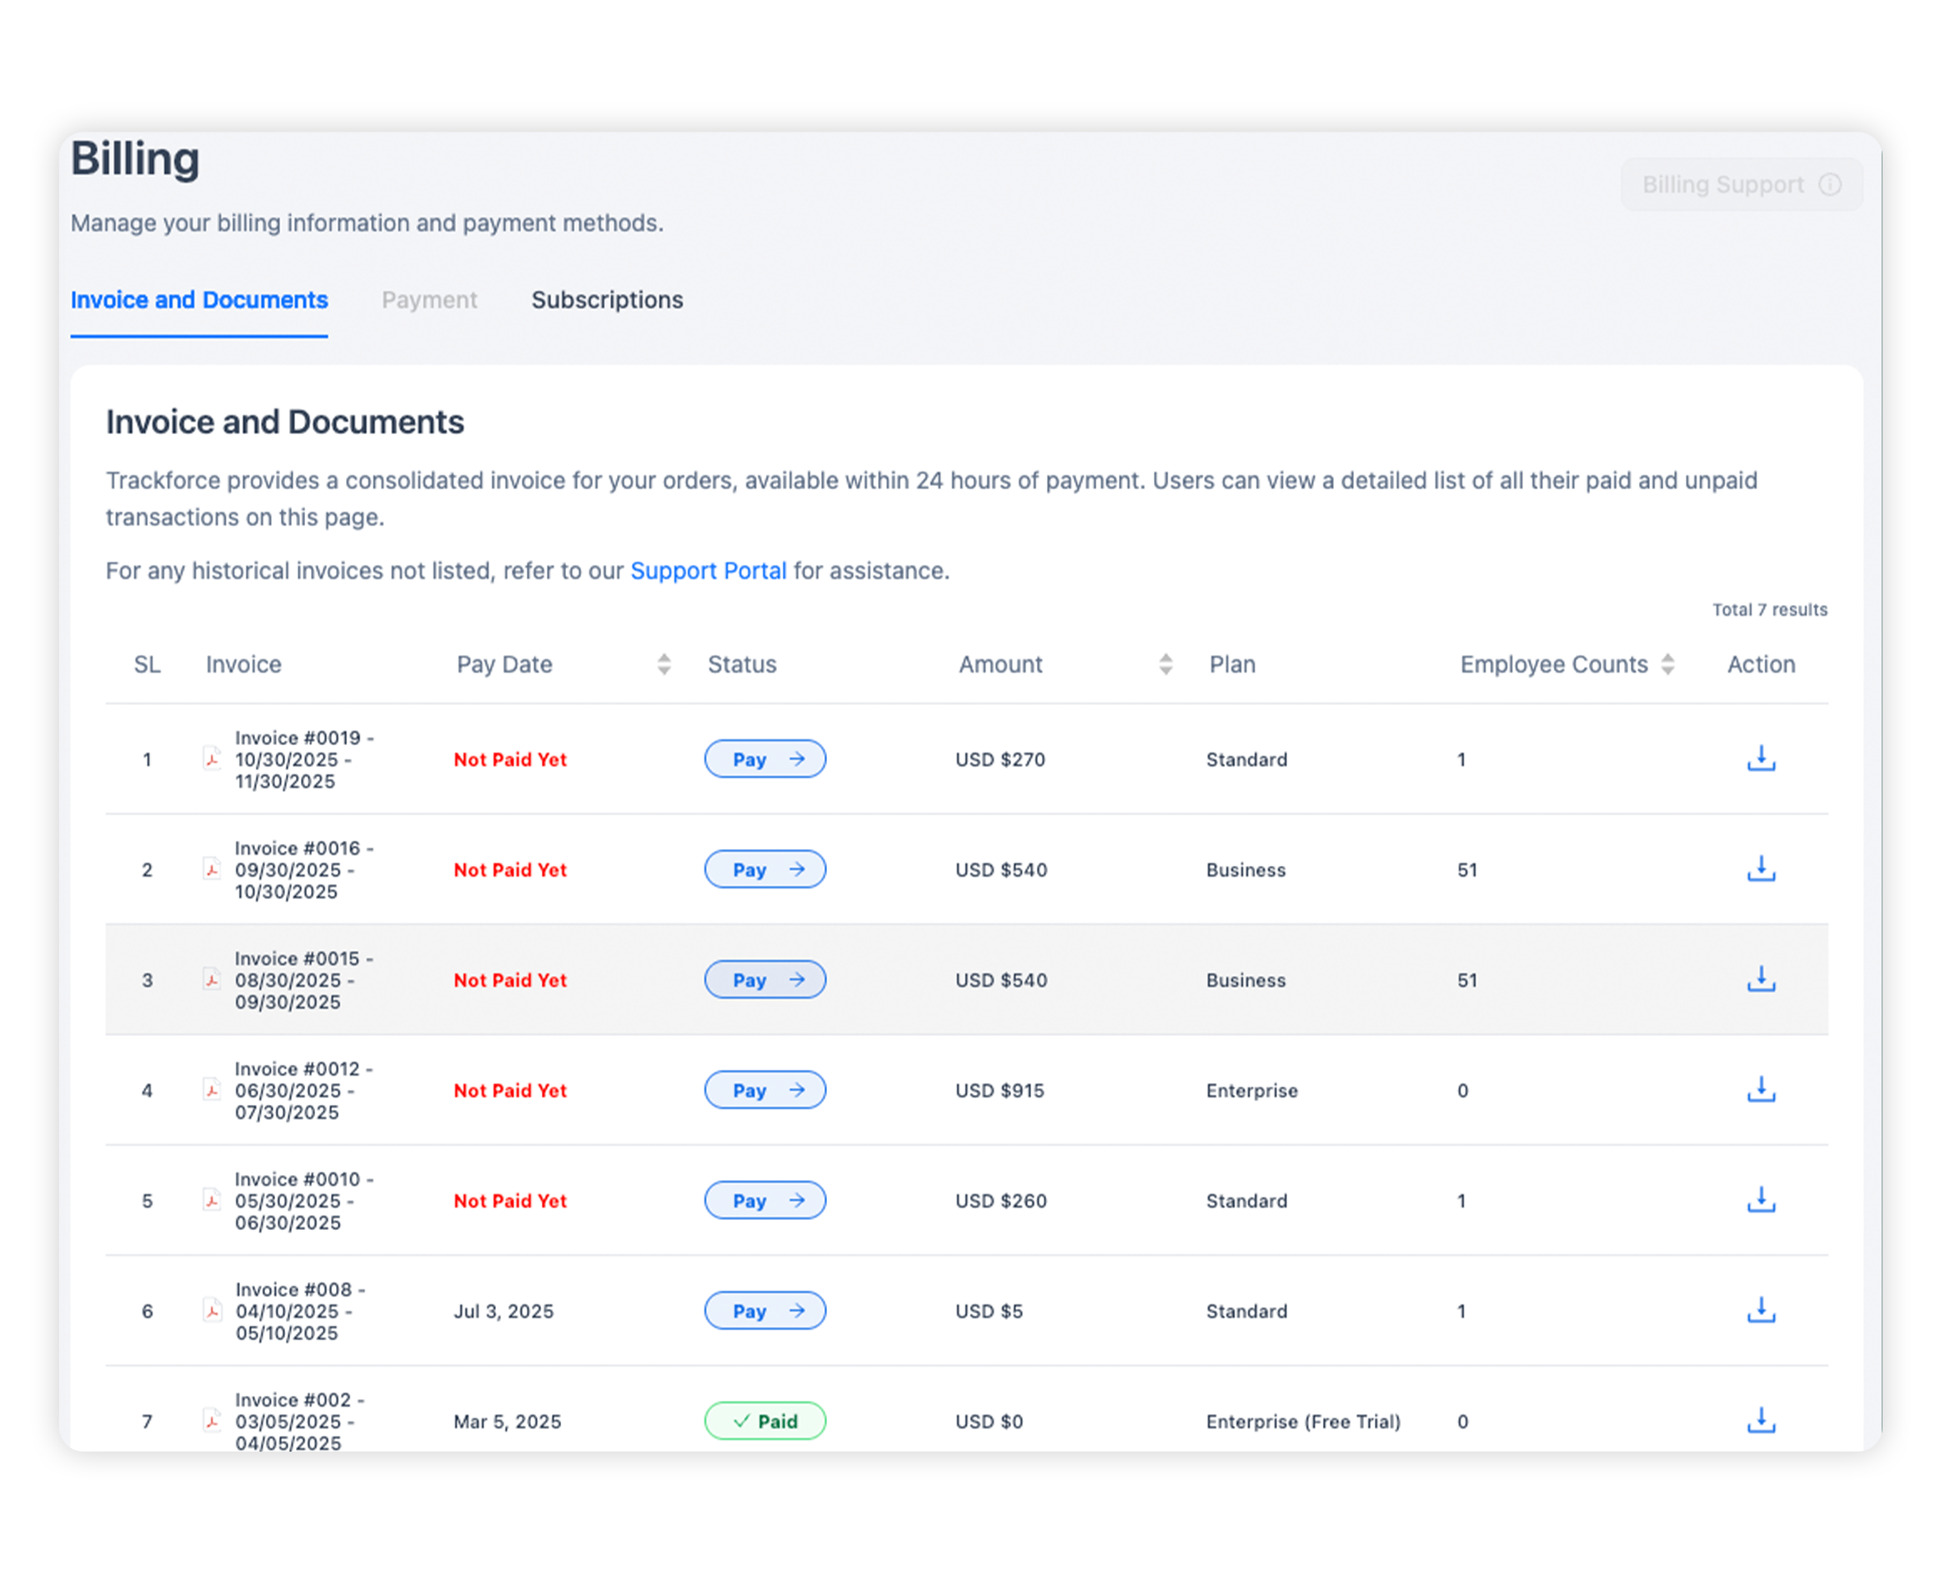
Task: Click info icon in Billing Support
Action: coord(1829,185)
